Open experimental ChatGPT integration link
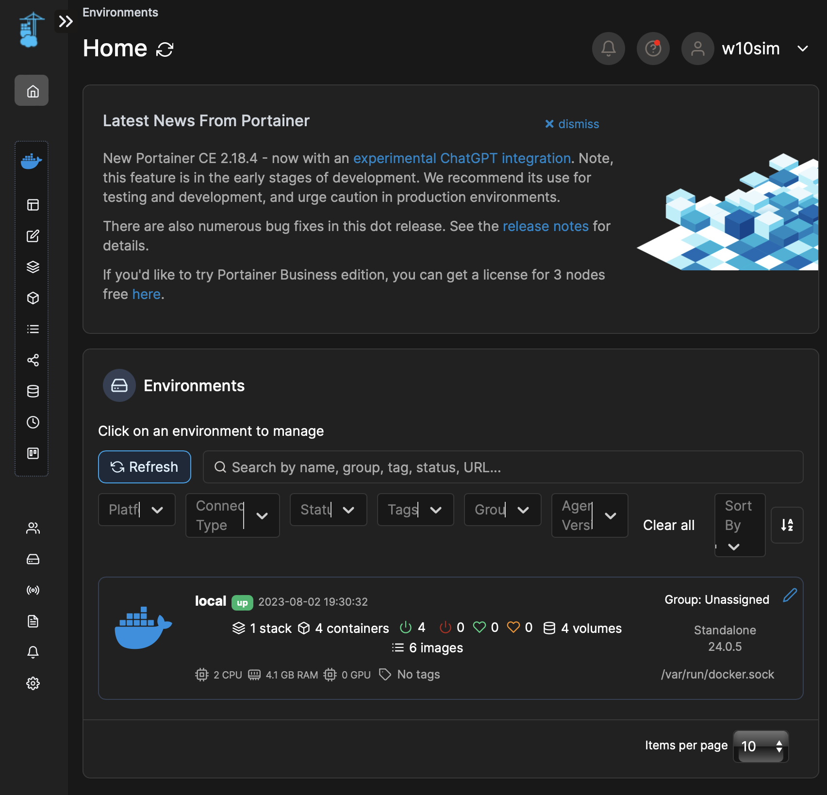The width and height of the screenshot is (827, 795). [462, 158]
